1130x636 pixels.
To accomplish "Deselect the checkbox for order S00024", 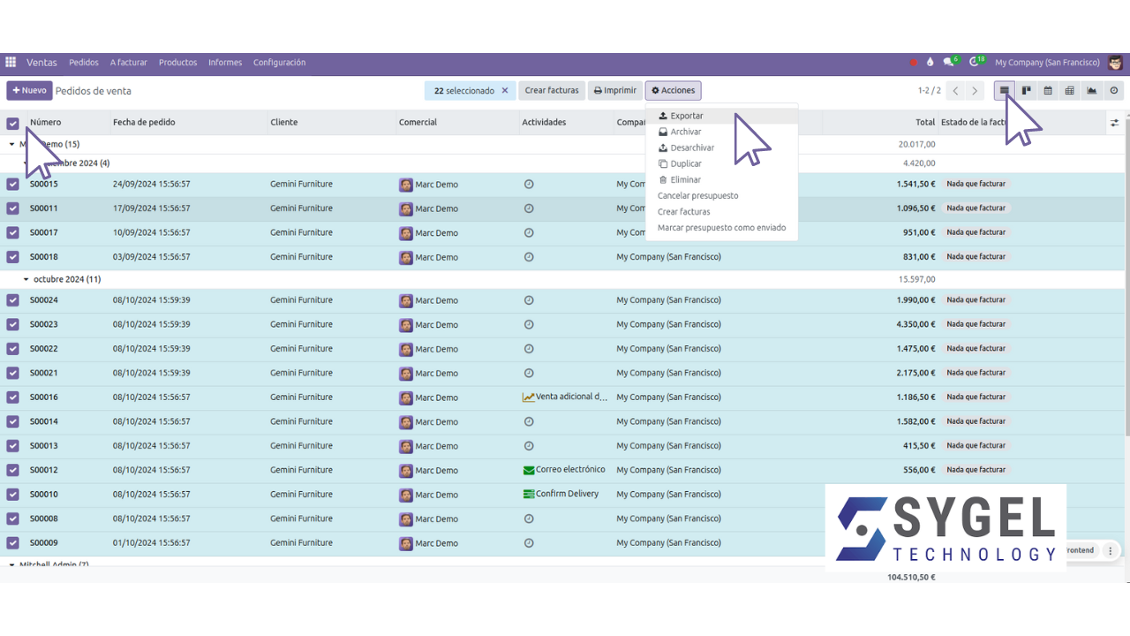I will click(12, 300).
